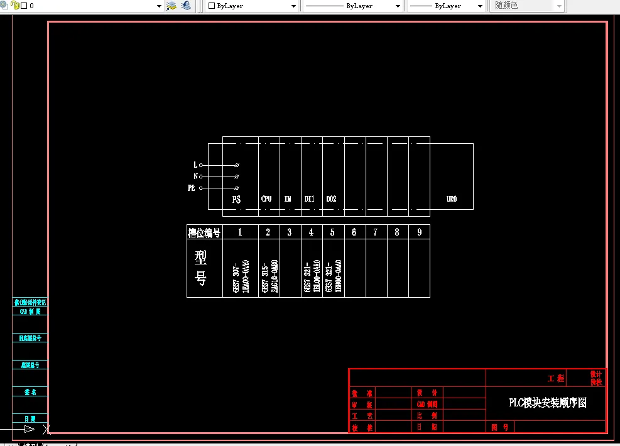Click Make Object's Layer Current icon
Image resolution: width=620 pixels, height=446 pixels.
pos(171,6)
